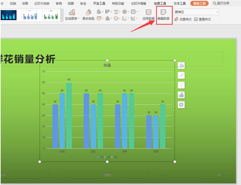Select the 60 data label above tallest bar
This screenshot has height=185, width=241.
pos(69,80)
